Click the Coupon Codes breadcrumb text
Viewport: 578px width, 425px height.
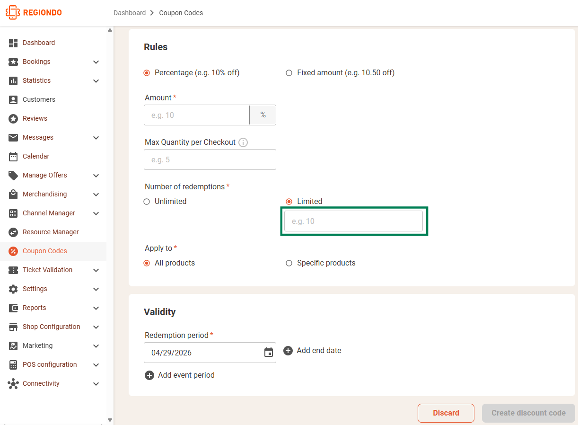(x=181, y=13)
